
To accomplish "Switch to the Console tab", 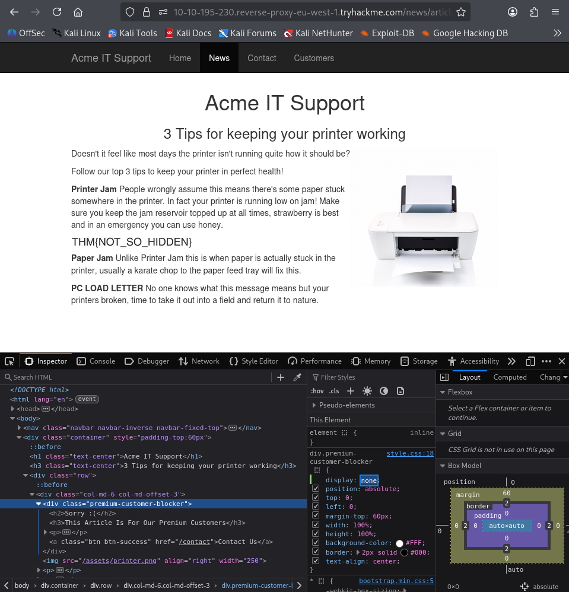I will [96, 361].
